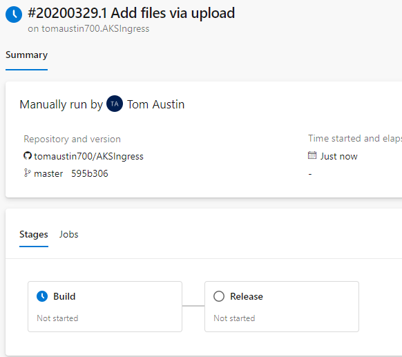Image resolution: width=402 pixels, height=357 pixels.
Task: Click the TA user avatar
Action: [115, 104]
